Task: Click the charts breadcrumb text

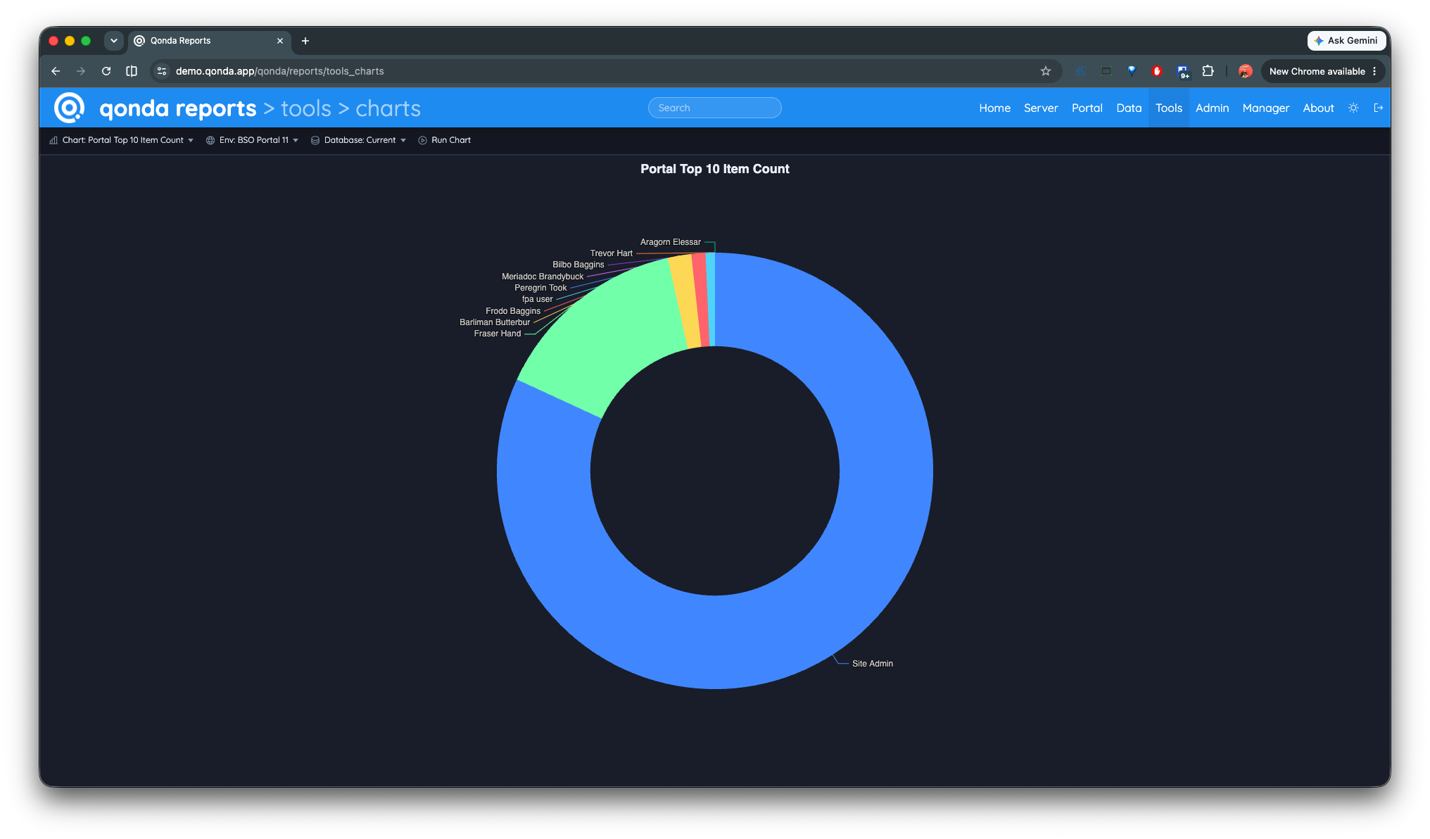Action: pos(388,108)
